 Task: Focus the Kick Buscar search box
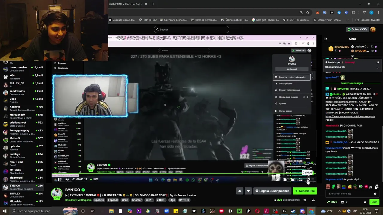[x=191, y=30]
